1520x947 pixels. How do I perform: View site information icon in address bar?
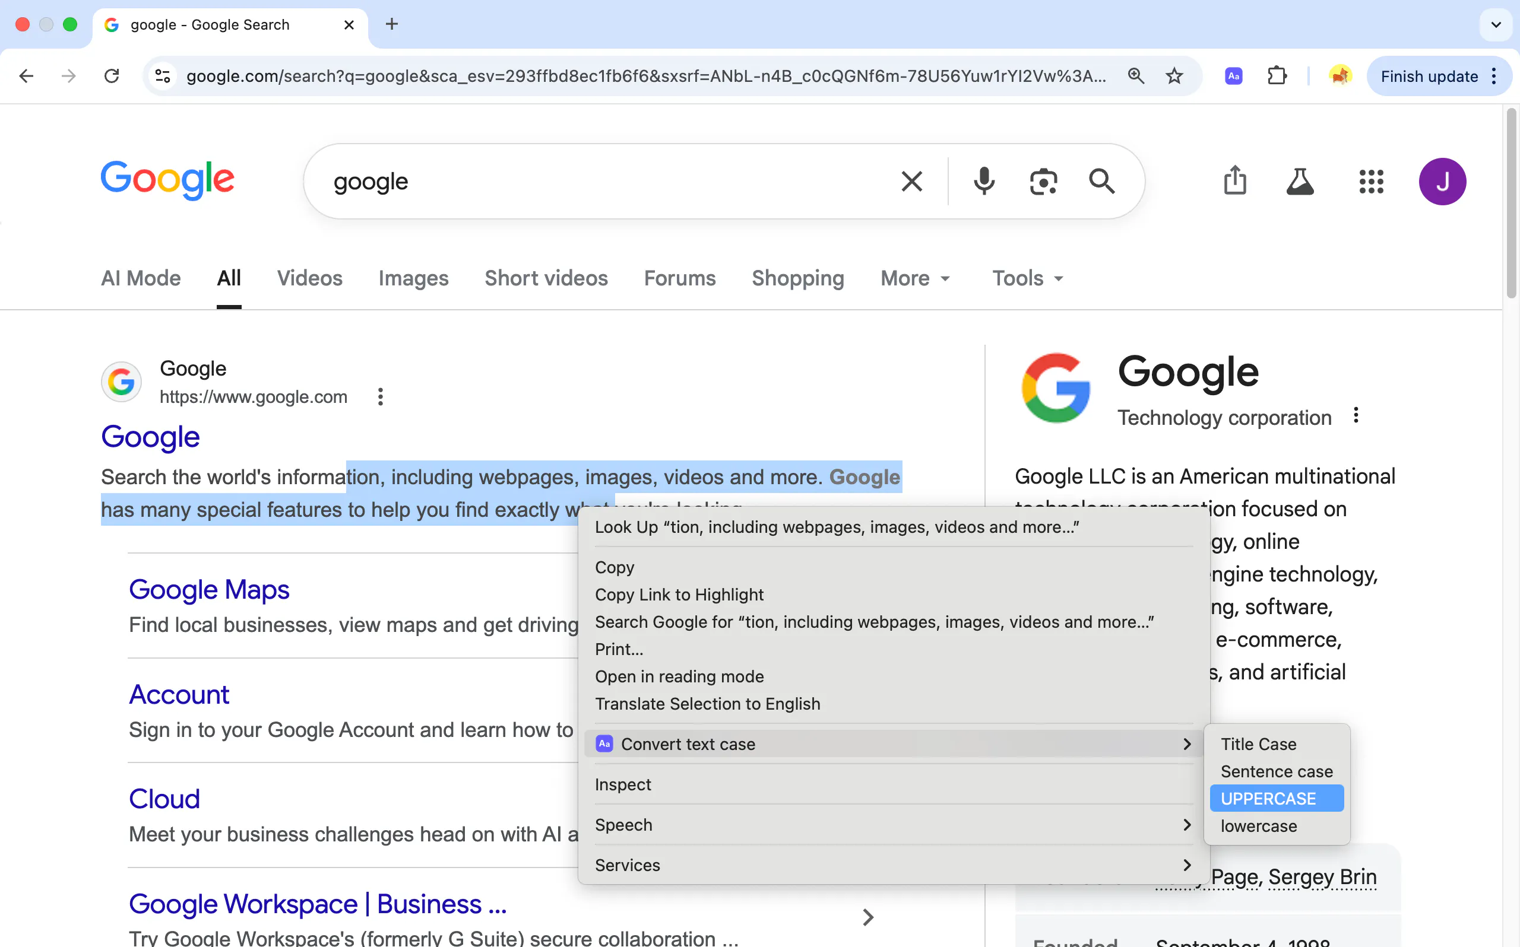tap(163, 77)
